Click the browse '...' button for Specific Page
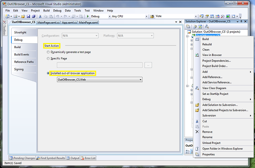This screenshot has height=168, width=255. [x=148, y=65]
